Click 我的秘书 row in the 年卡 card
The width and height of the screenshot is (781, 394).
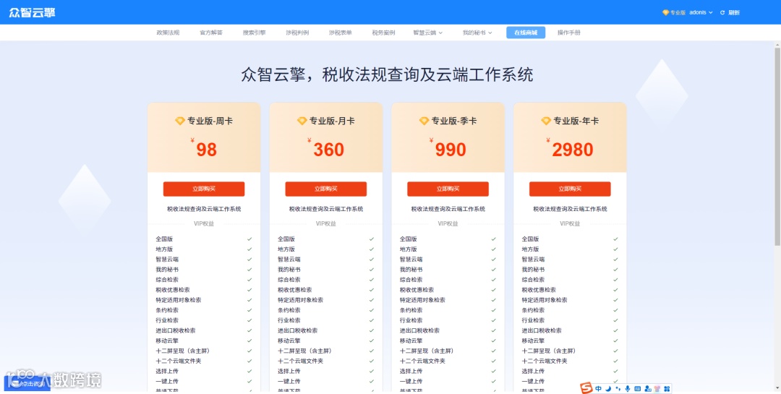click(x=570, y=270)
